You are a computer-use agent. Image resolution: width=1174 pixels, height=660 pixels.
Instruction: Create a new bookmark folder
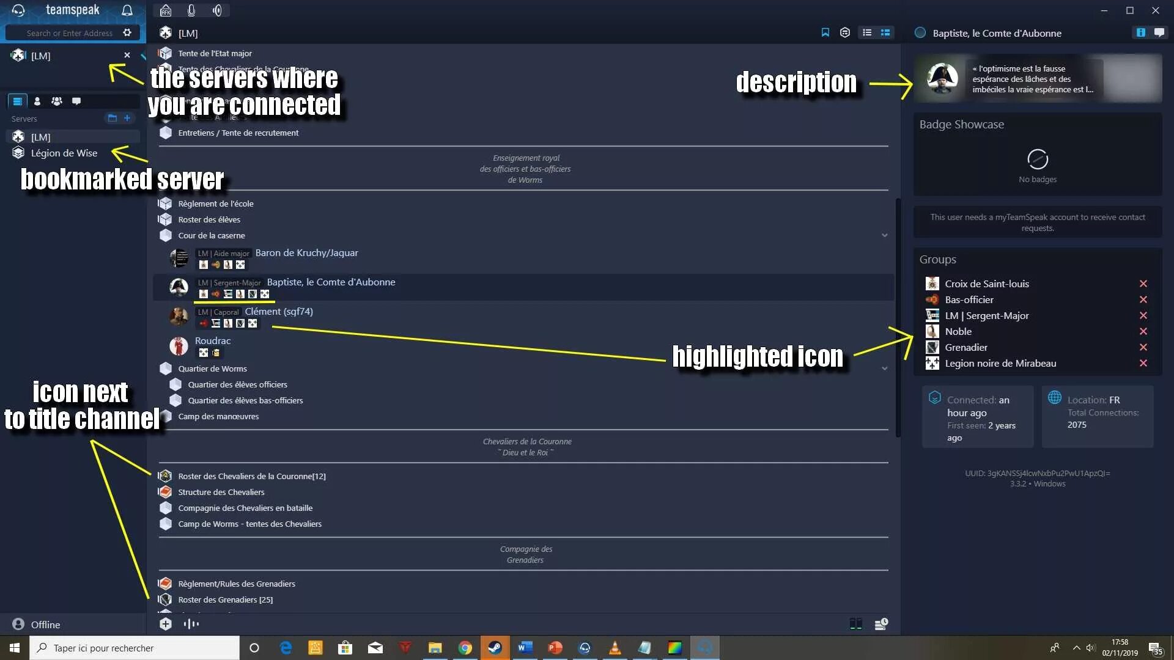coord(112,118)
